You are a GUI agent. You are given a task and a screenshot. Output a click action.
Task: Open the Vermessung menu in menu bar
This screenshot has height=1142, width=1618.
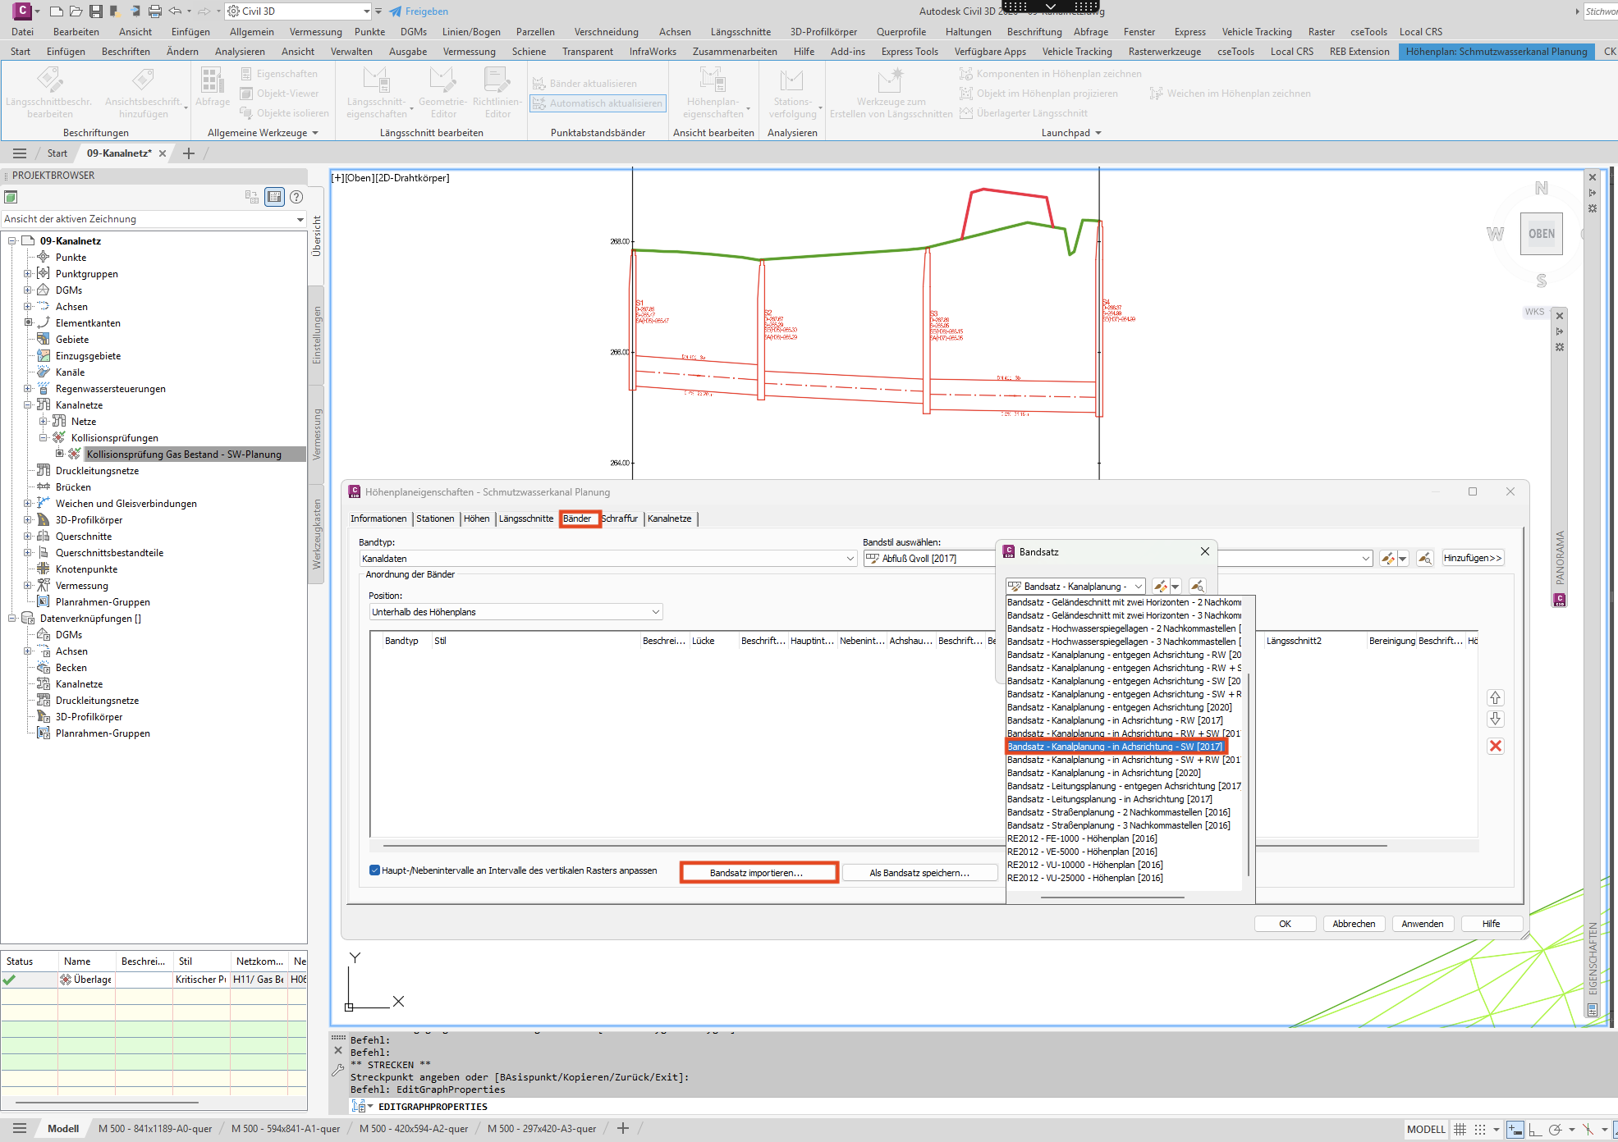point(315,32)
